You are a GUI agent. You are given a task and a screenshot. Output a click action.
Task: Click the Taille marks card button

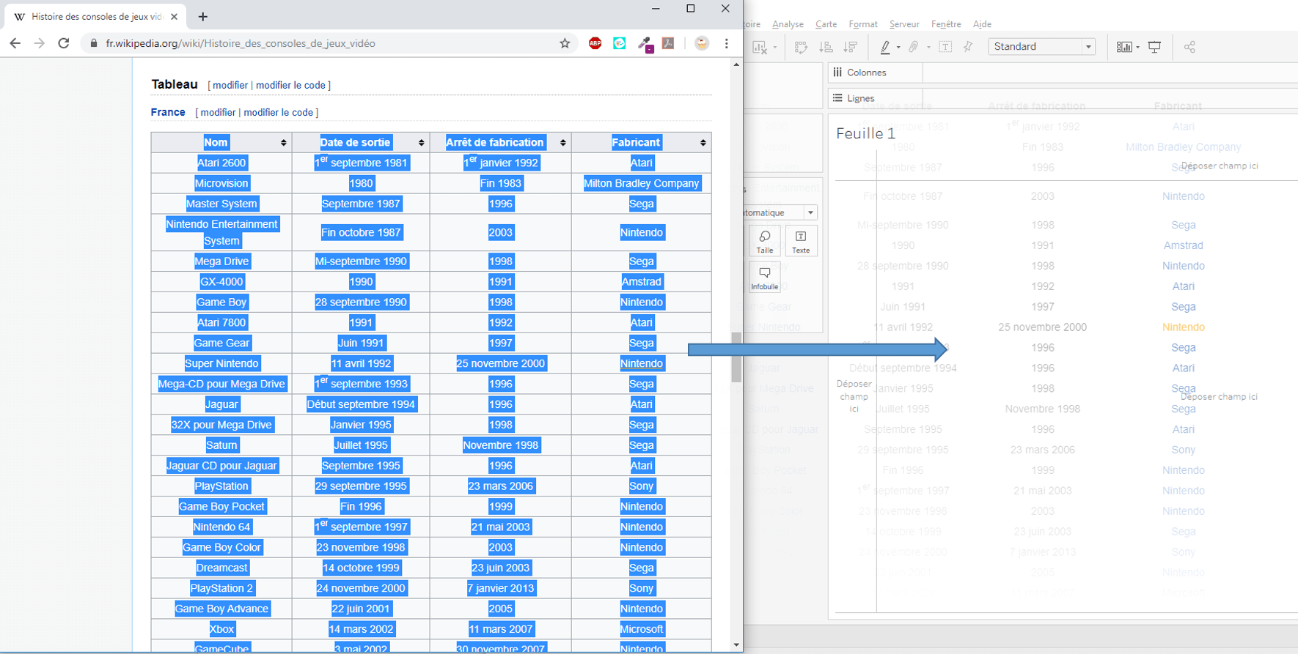point(765,241)
